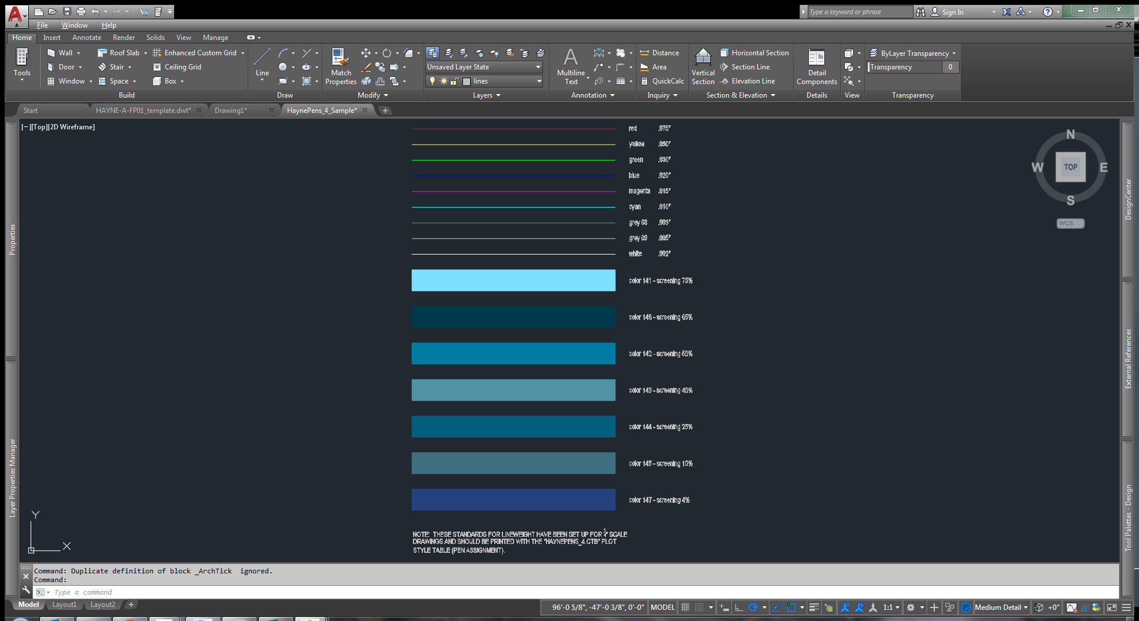Click the new tab plus button
1139x621 pixels.
click(385, 111)
